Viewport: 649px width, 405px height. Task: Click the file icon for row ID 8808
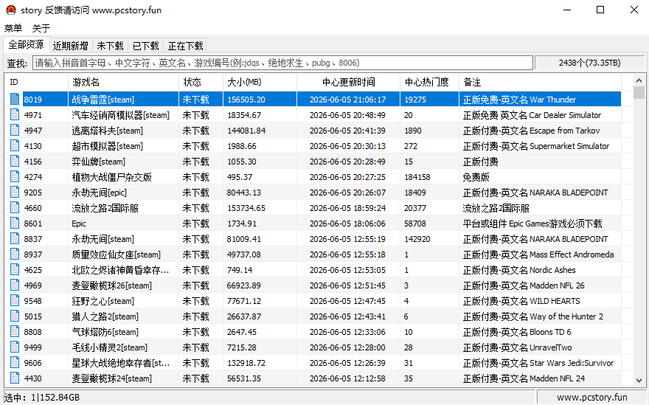tap(15, 332)
